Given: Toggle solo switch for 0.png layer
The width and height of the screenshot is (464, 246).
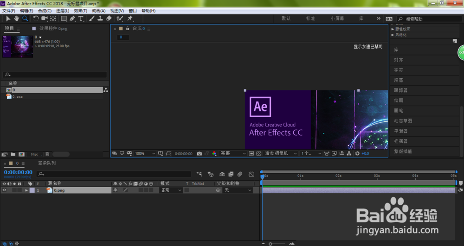Looking at the screenshot, I should click(14, 190).
